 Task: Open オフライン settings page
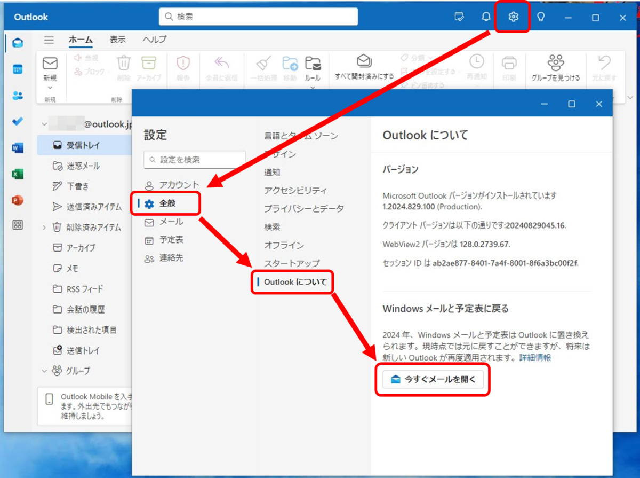tap(284, 245)
